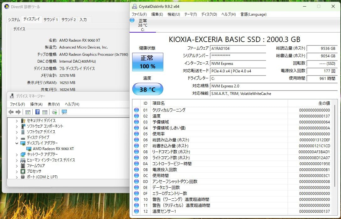Viewport: 341px width, 219px height.
Task: Click the ファームウェア field showing A1RA0104
Action: pos(238,49)
